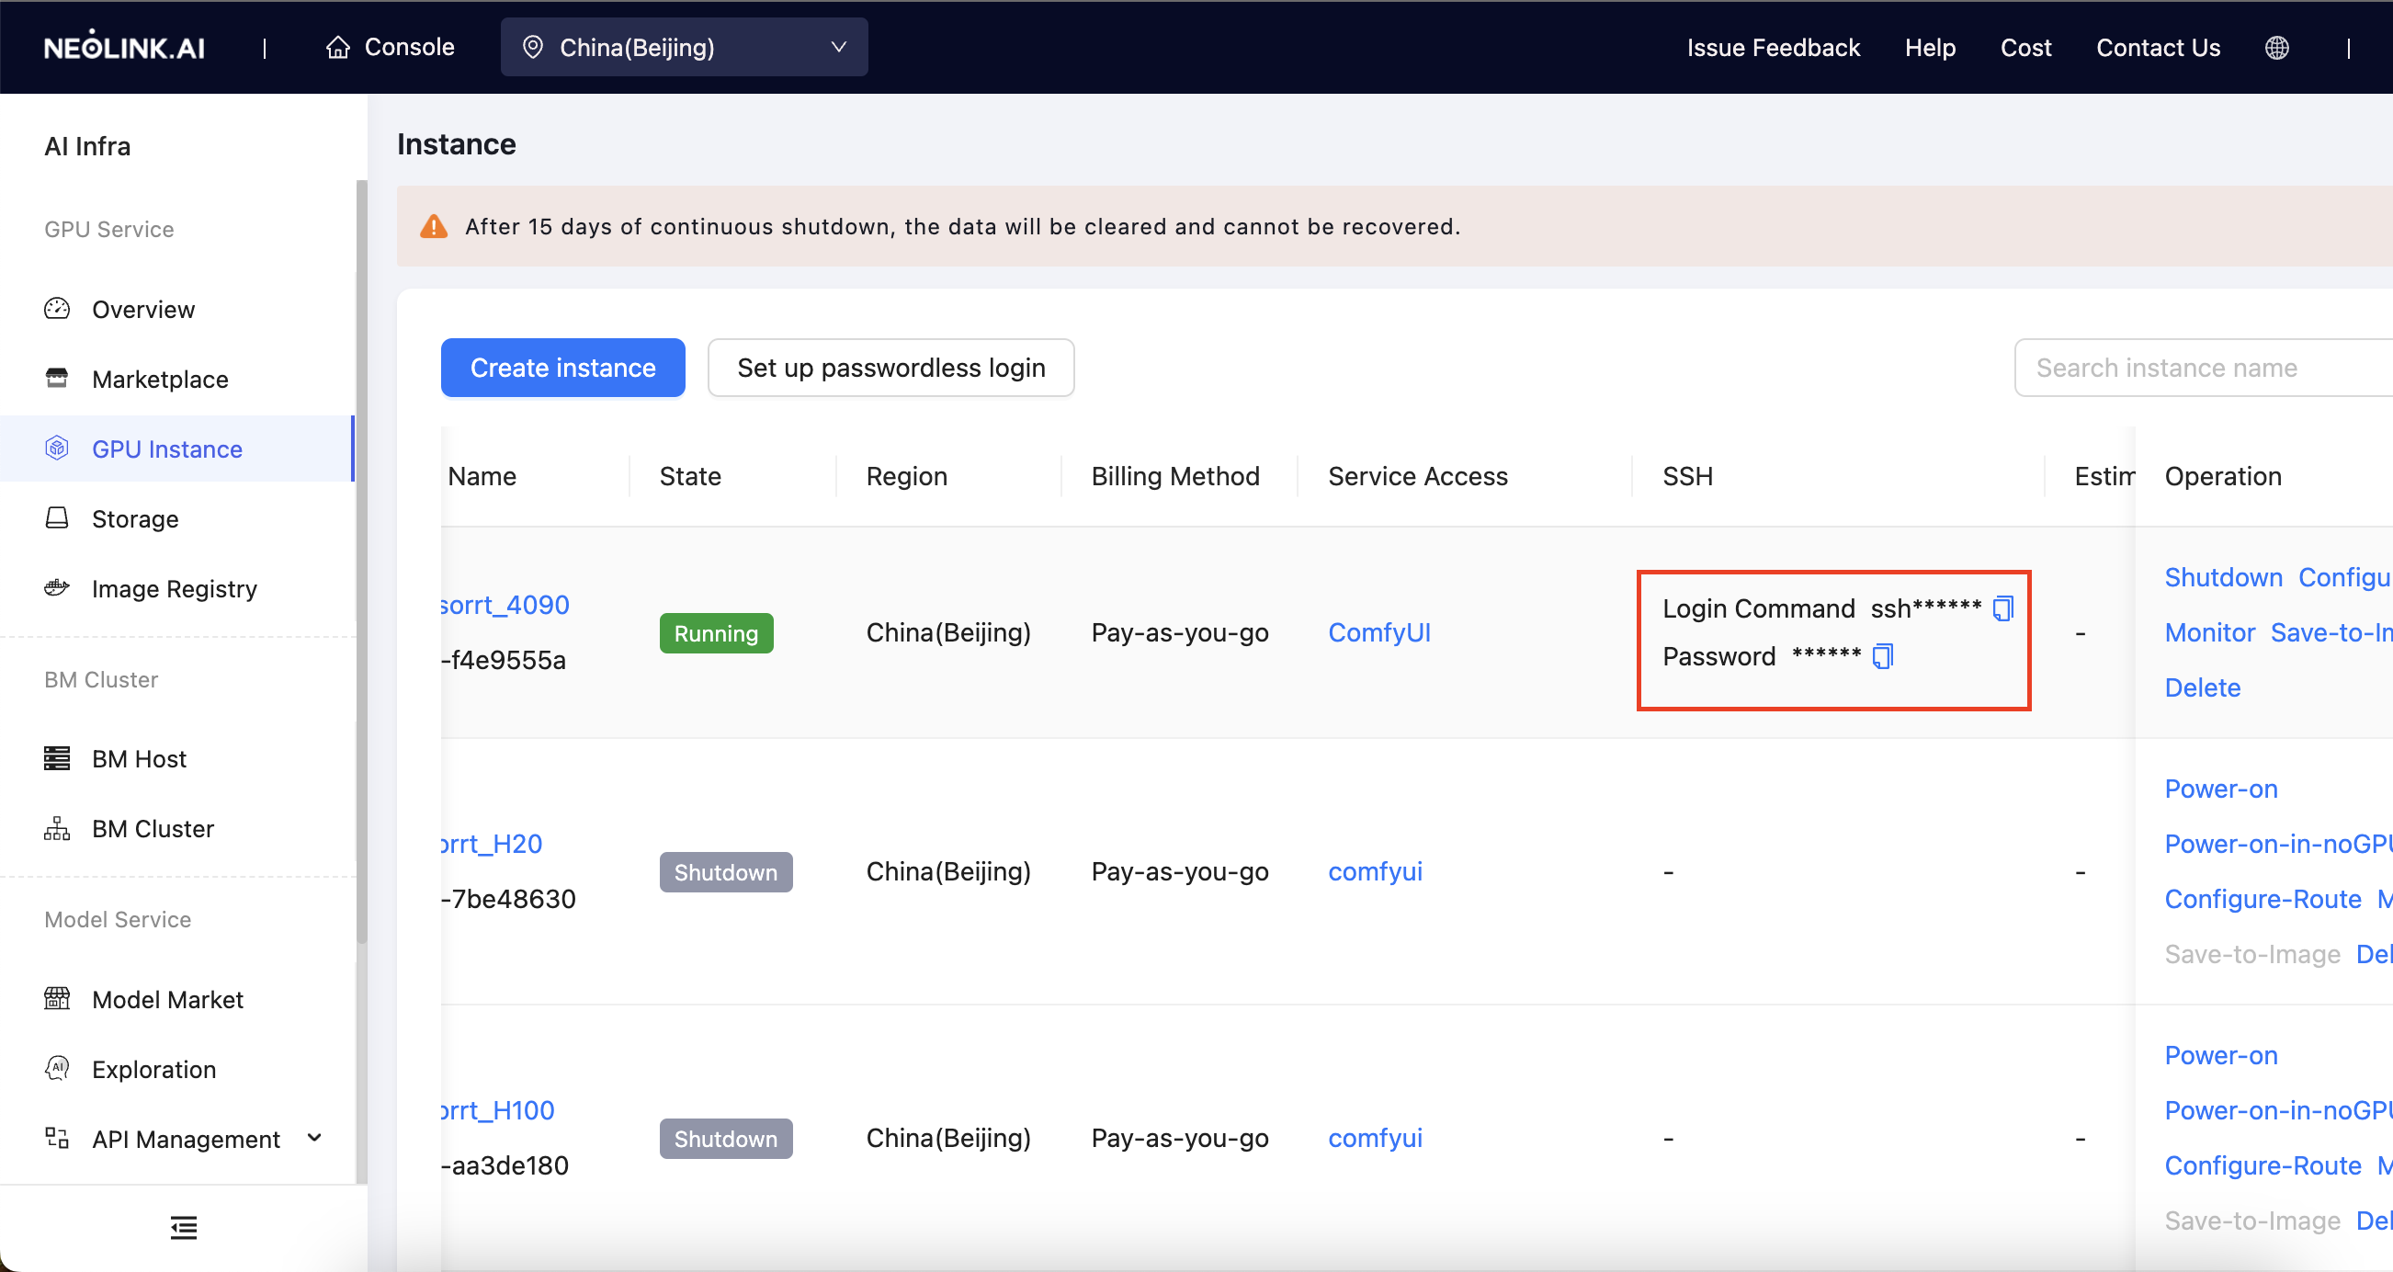This screenshot has height=1272, width=2393.
Task: Copy the SSH login command
Action: [2002, 608]
